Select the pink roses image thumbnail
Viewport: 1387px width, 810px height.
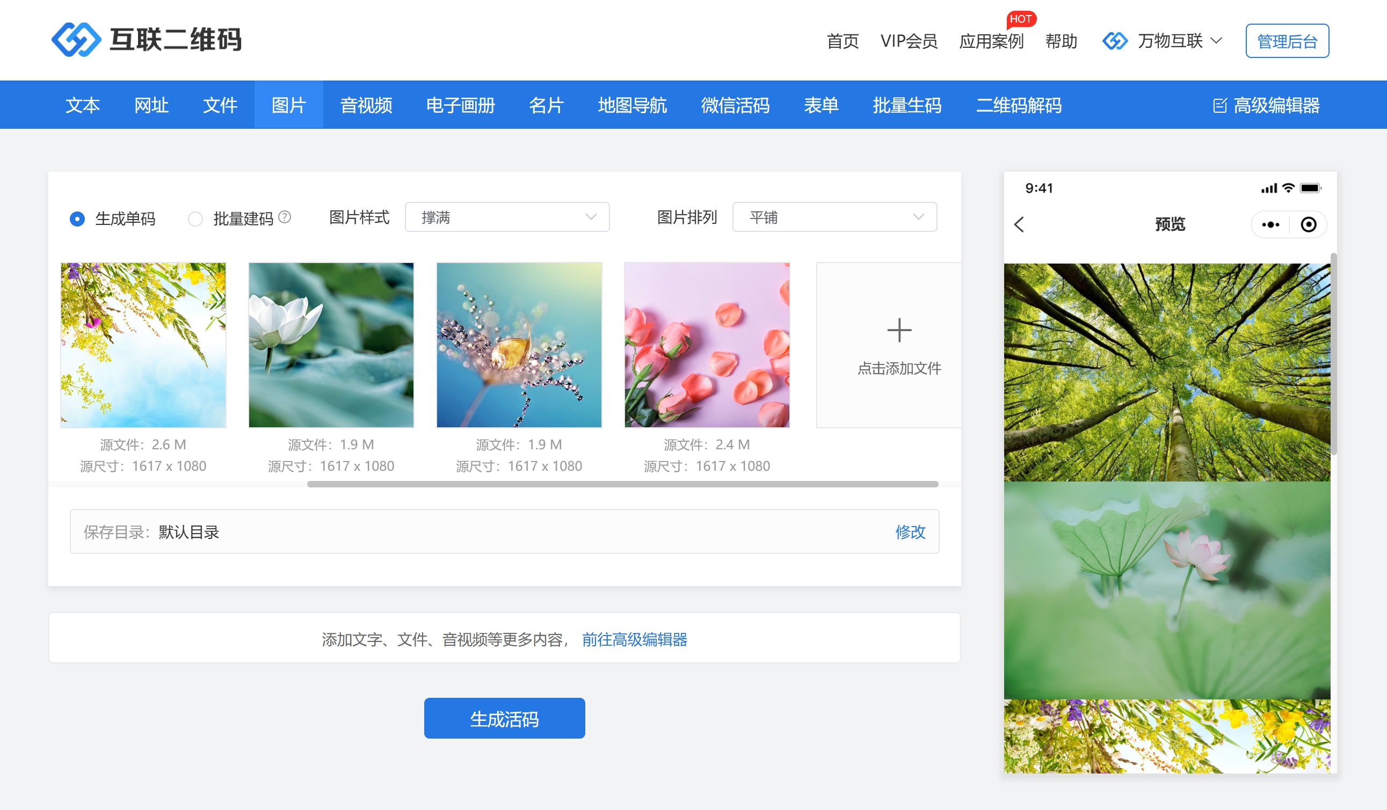point(707,345)
